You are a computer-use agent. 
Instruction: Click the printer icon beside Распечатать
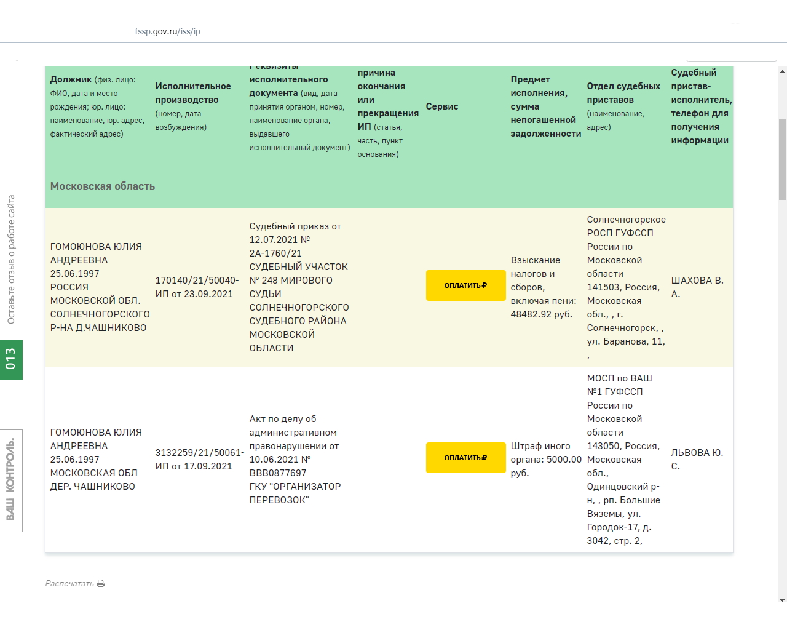tap(101, 583)
